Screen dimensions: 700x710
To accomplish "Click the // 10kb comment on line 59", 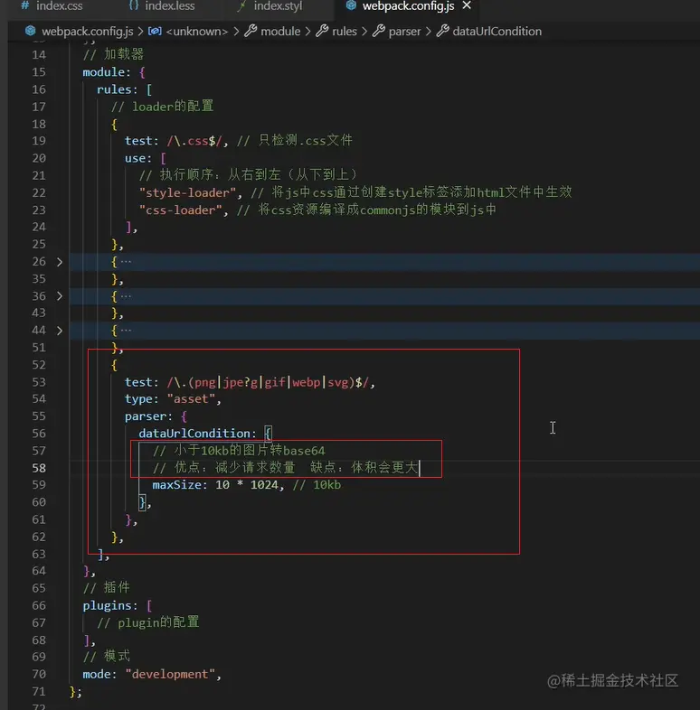I will (317, 485).
